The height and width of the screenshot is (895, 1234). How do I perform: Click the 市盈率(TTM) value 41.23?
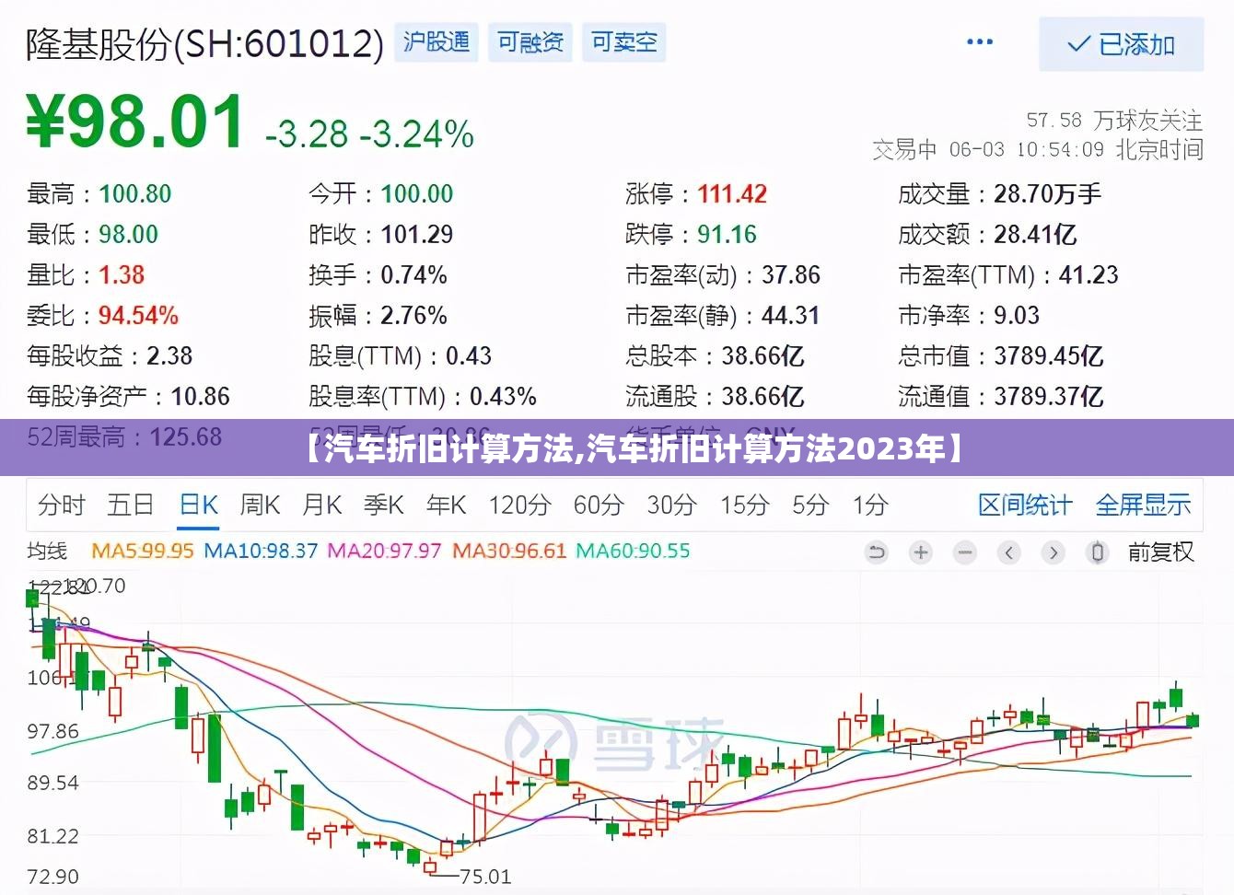point(1088,274)
